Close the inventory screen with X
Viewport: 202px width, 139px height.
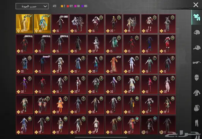click(196, 5)
